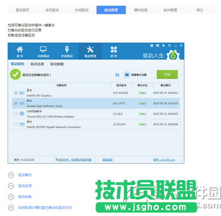Collapse the 驱动卸载 section arrow below the screenshot
This screenshot has height=216, width=221.
11,197
